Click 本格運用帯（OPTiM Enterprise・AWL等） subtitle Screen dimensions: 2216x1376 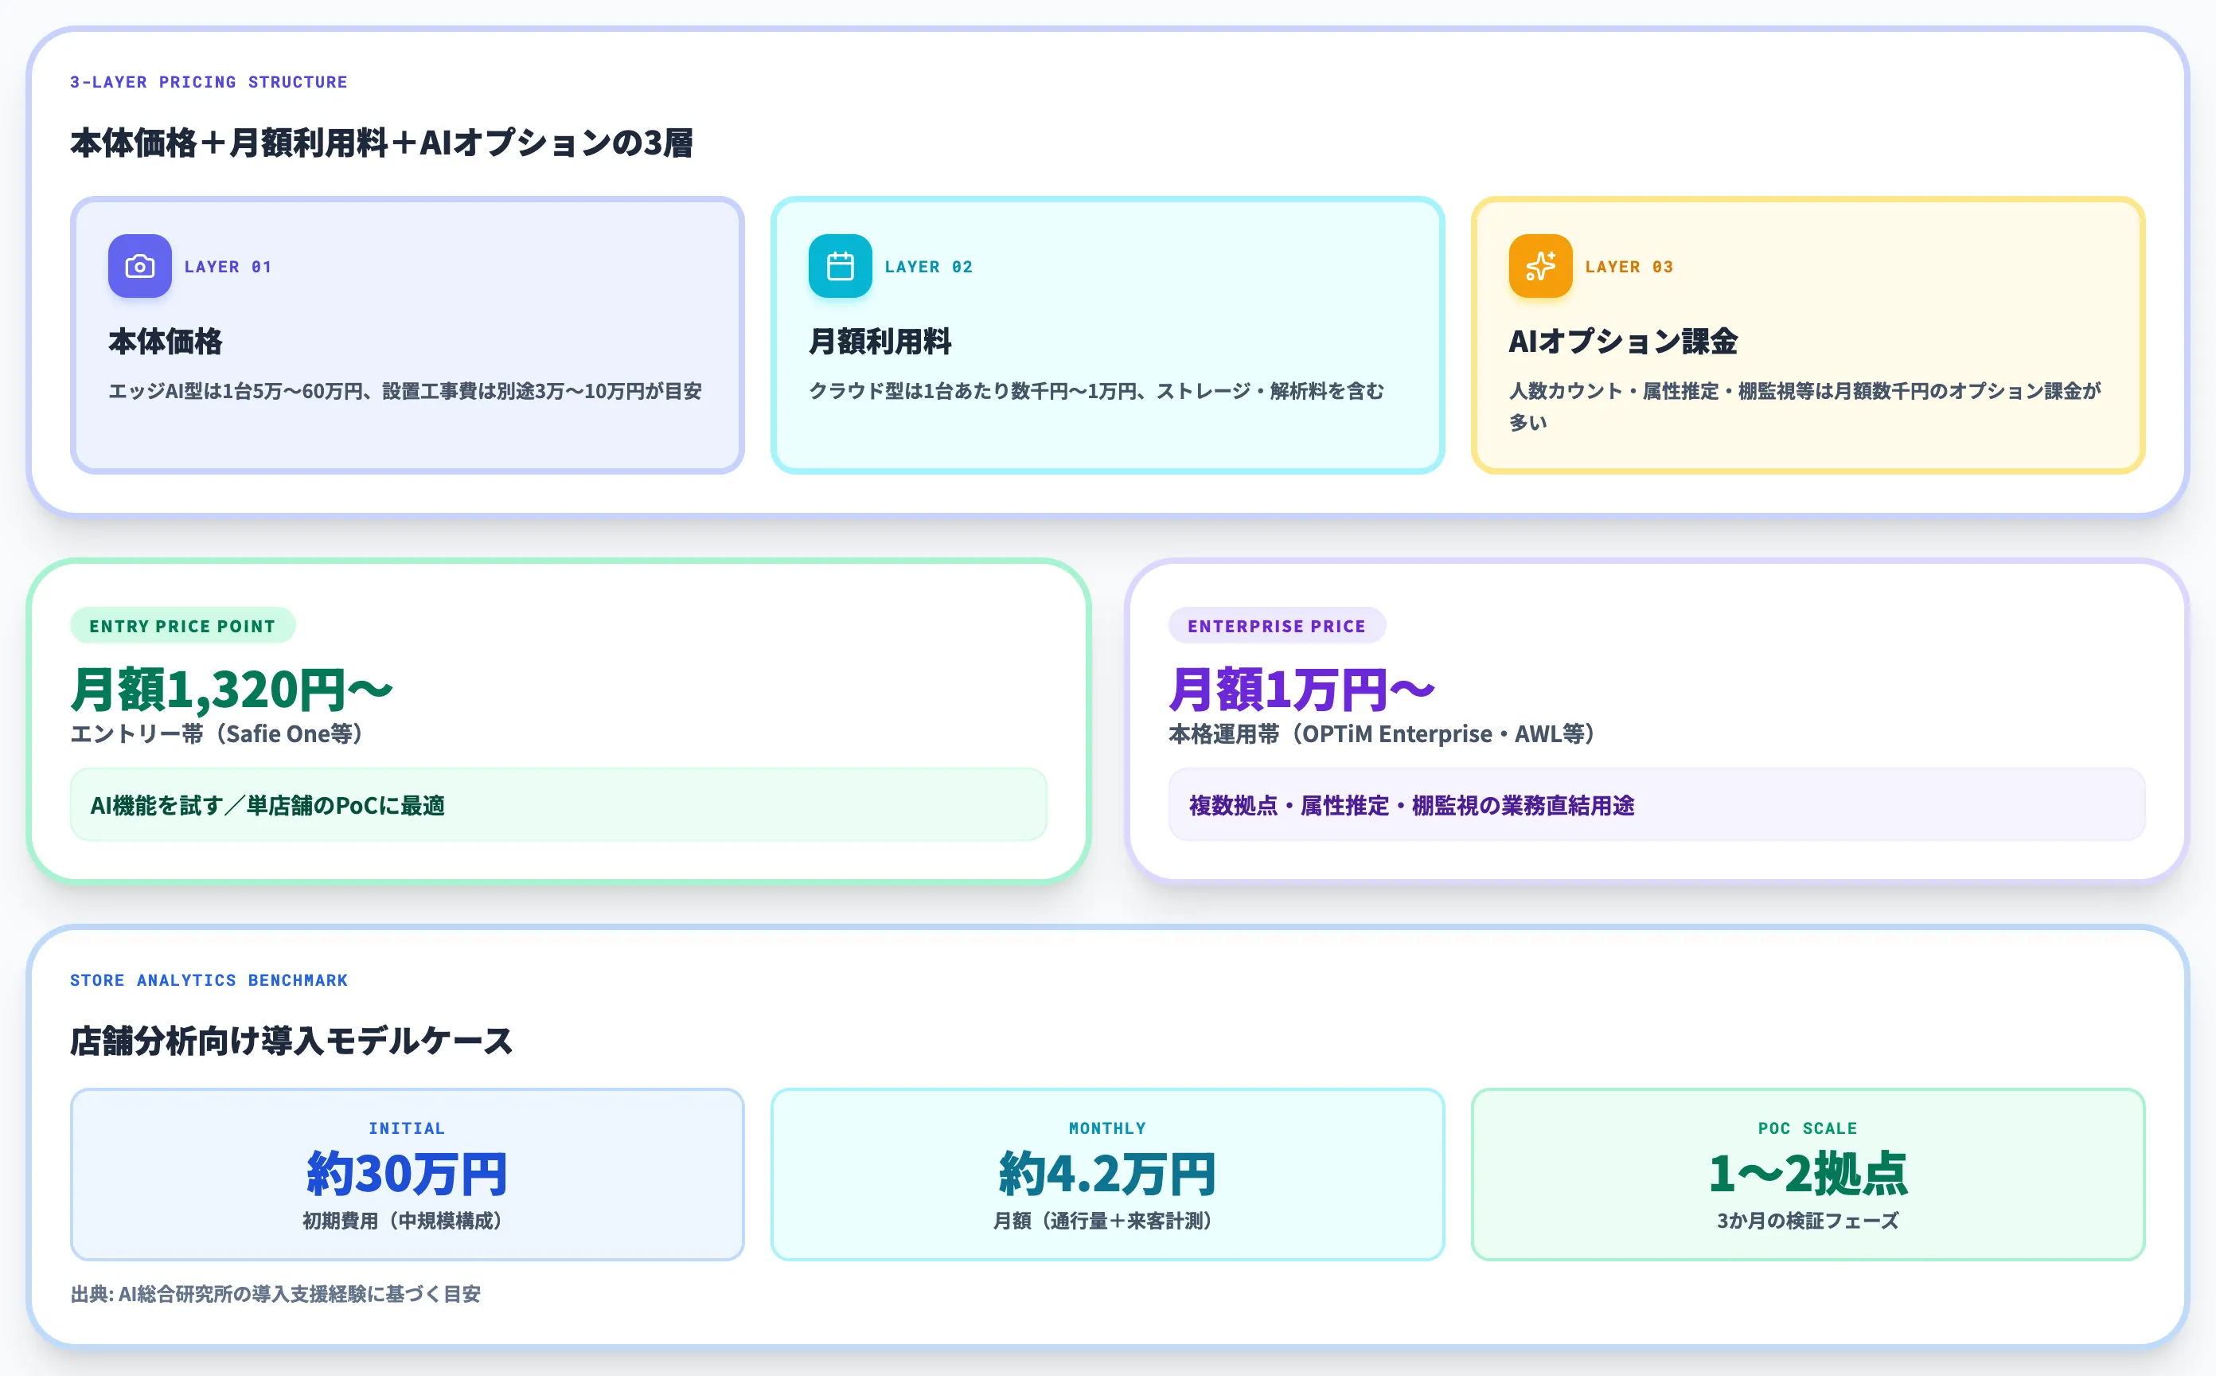(1382, 733)
